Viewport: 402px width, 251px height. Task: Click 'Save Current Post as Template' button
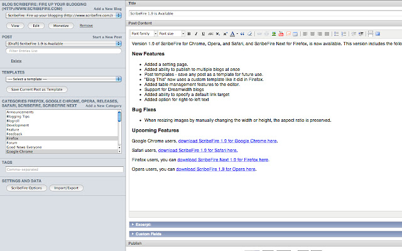pyautogui.click(x=37, y=89)
